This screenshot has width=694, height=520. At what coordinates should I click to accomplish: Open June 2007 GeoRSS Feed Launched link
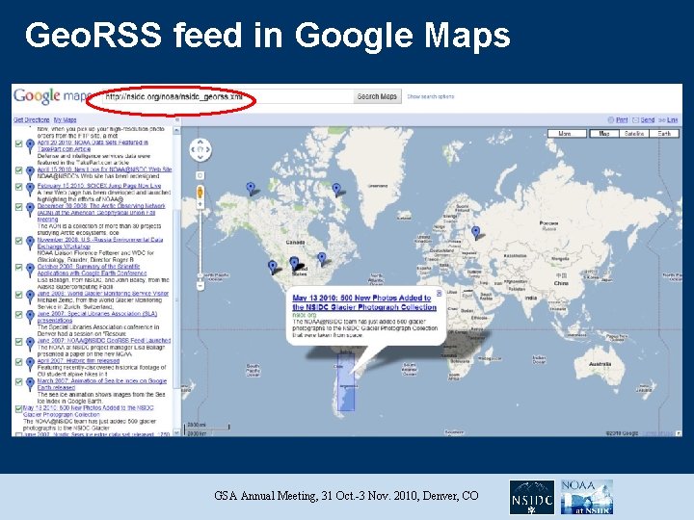pos(104,341)
